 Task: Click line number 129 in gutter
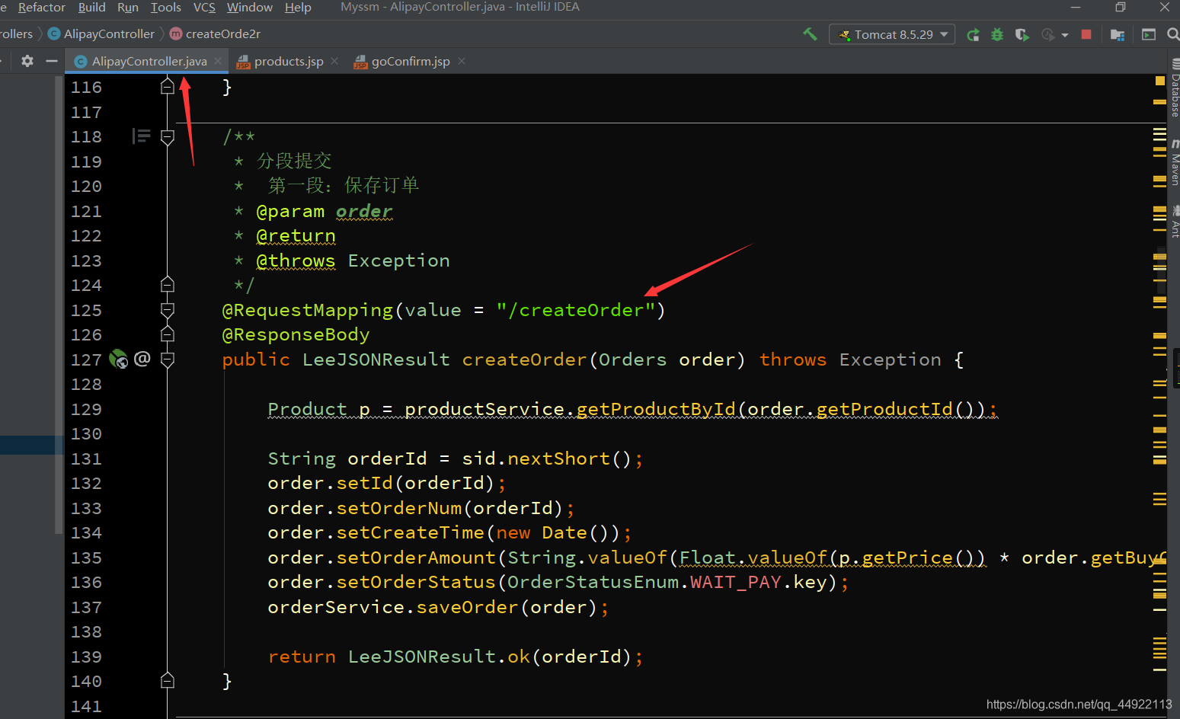click(x=86, y=410)
